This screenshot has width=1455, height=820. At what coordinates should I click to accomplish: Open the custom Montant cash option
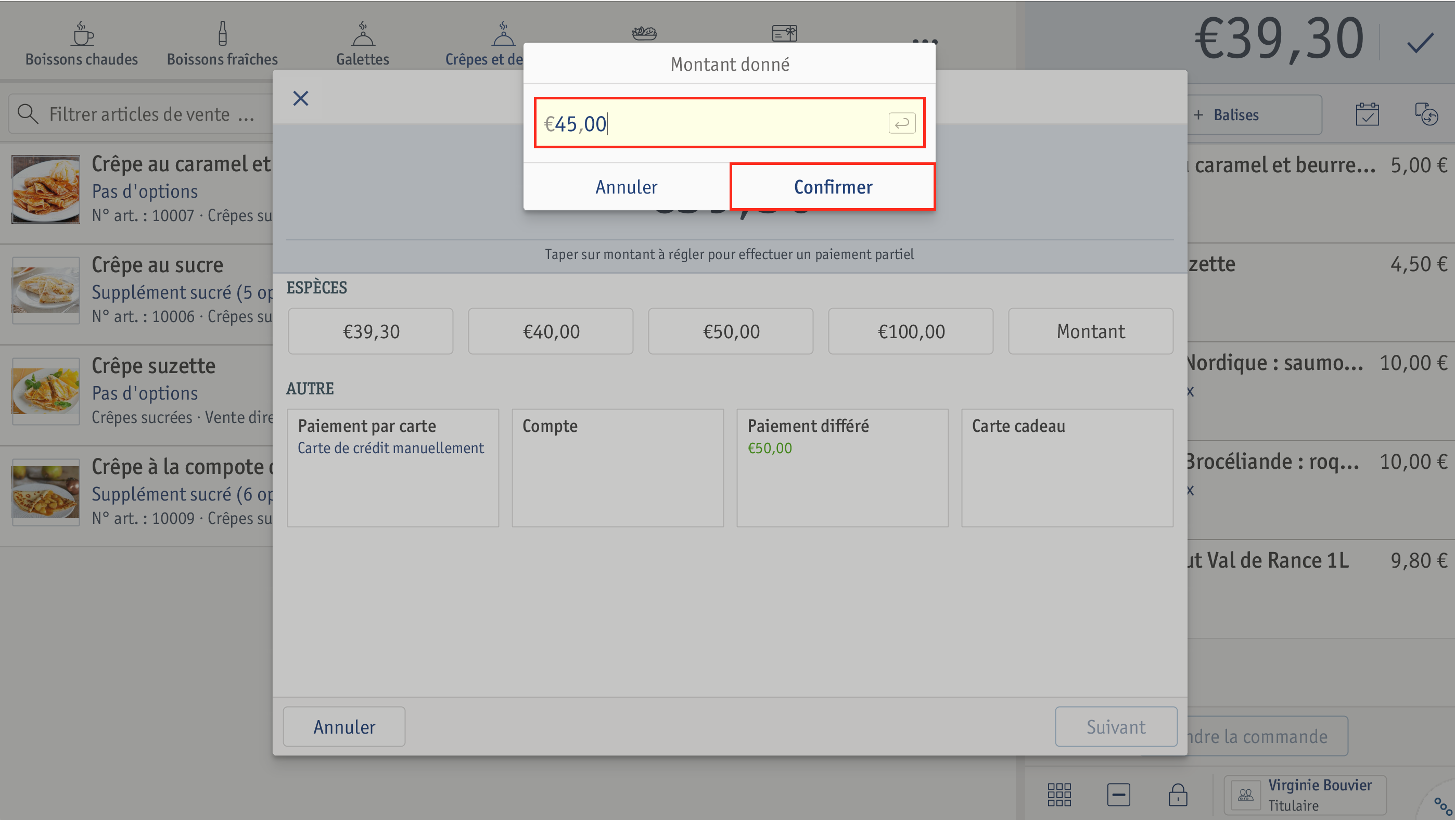tap(1091, 331)
